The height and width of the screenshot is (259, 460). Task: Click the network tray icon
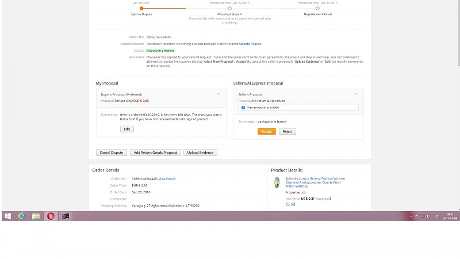coord(423,216)
